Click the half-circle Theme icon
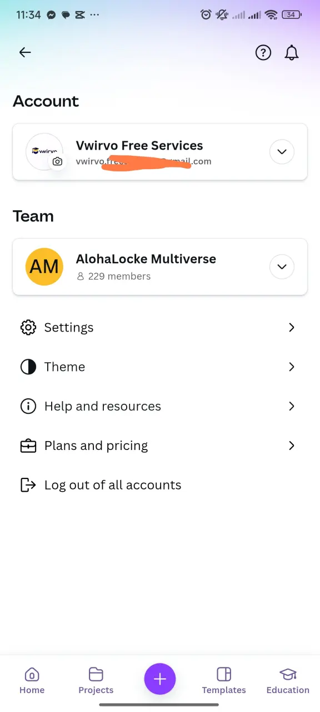The height and width of the screenshot is (712, 320). pyautogui.click(x=28, y=367)
